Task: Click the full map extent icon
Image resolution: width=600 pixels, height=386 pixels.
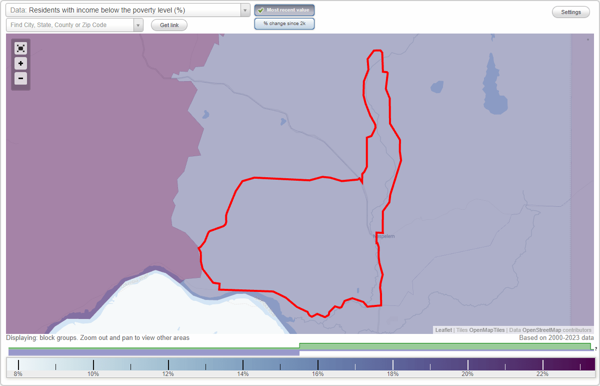Action: pyautogui.click(x=20, y=48)
